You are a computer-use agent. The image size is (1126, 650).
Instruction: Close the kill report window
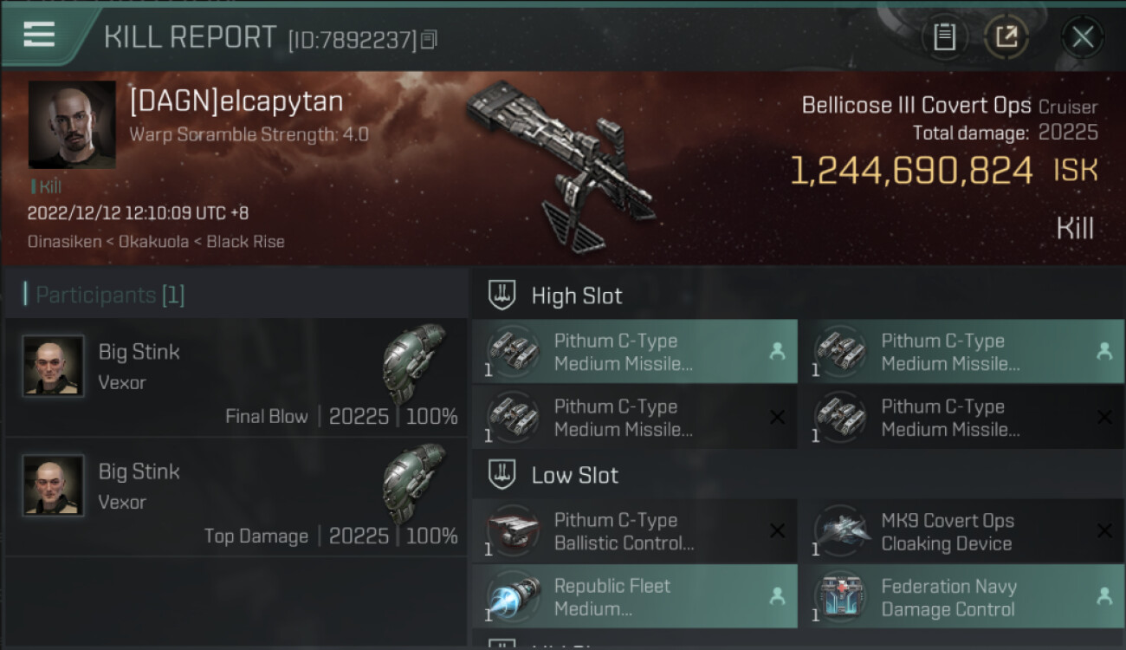pos(1083,36)
